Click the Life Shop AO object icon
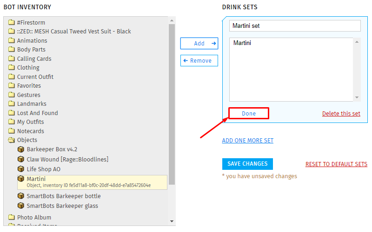Viewport: 372px width, 232px height. [x=21, y=169]
